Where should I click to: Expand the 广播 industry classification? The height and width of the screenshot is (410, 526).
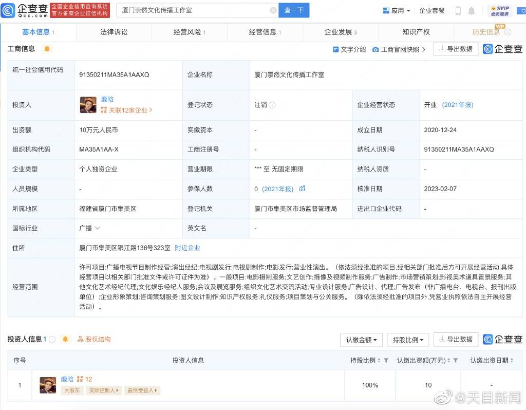89,228
